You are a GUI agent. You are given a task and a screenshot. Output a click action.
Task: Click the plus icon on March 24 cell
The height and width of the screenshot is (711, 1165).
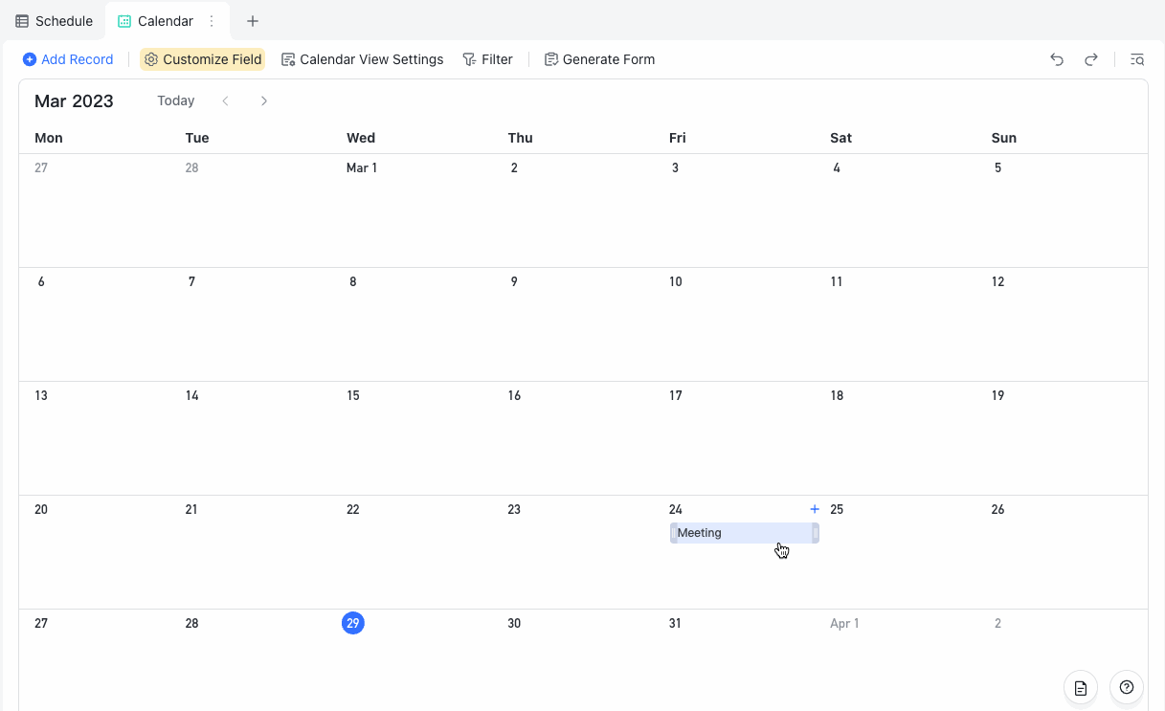(814, 509)
